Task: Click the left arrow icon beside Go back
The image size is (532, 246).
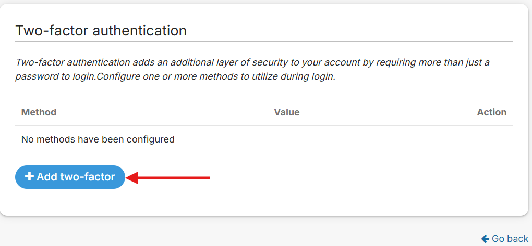Action: [485, 239]
